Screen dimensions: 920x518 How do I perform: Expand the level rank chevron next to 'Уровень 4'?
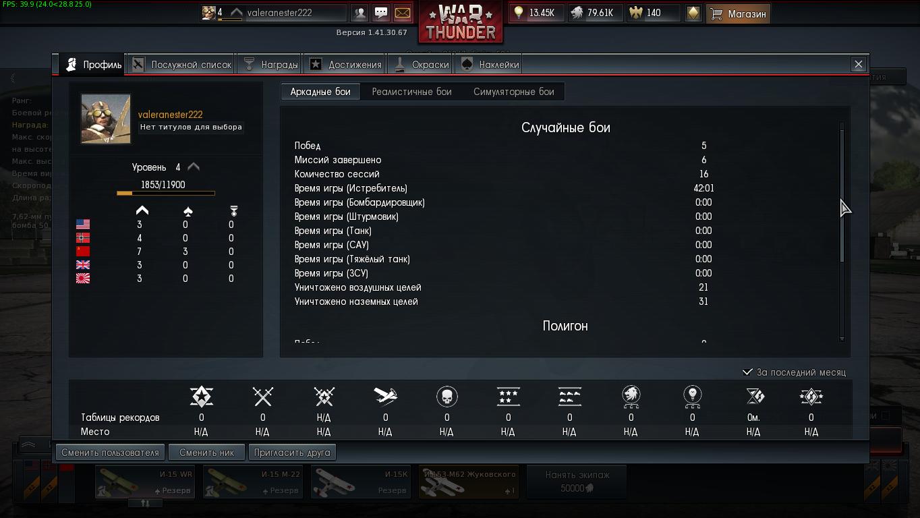194,167
